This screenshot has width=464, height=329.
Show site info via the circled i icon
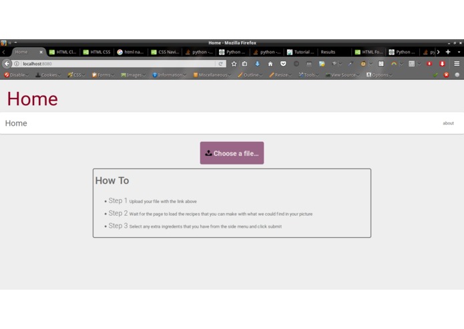pos(17,64)
